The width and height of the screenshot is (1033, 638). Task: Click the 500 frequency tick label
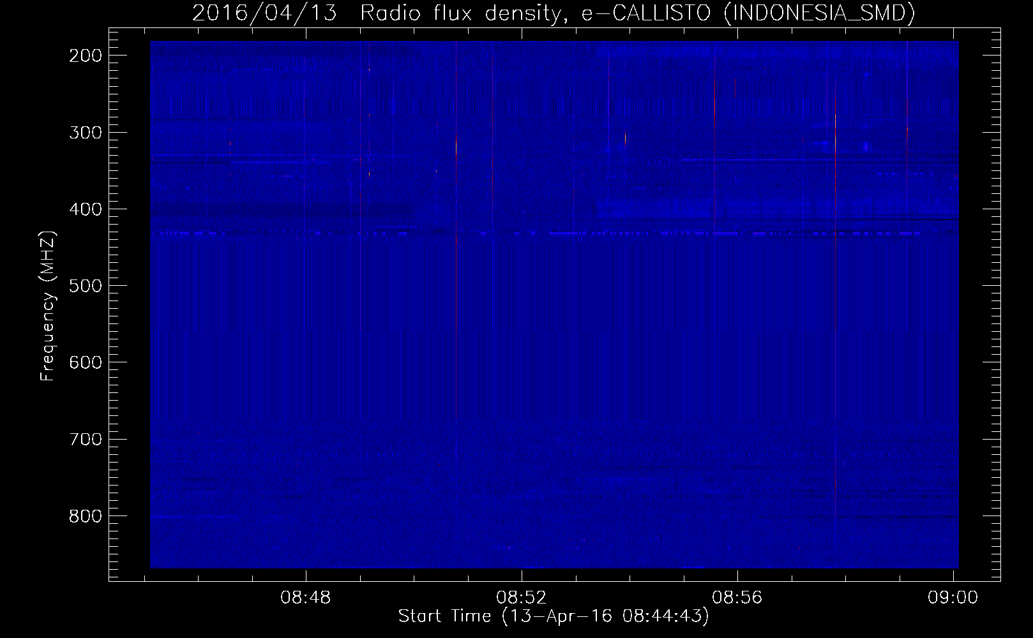85,286
